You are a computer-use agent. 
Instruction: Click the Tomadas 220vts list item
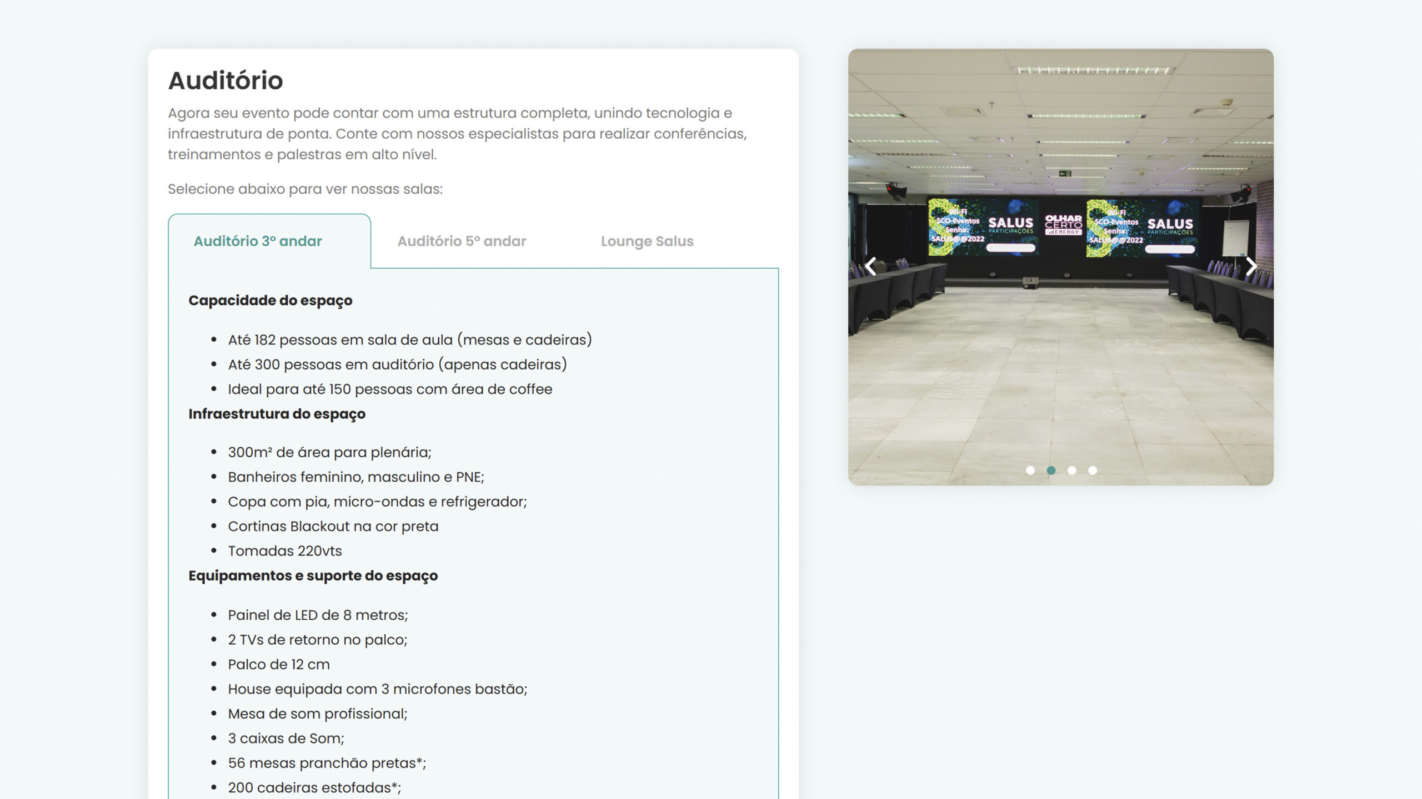click(x=285, y=551)
